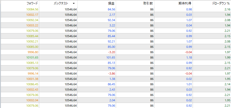
Task: Click the profit value 92.21
Action: tap(111, 41)
